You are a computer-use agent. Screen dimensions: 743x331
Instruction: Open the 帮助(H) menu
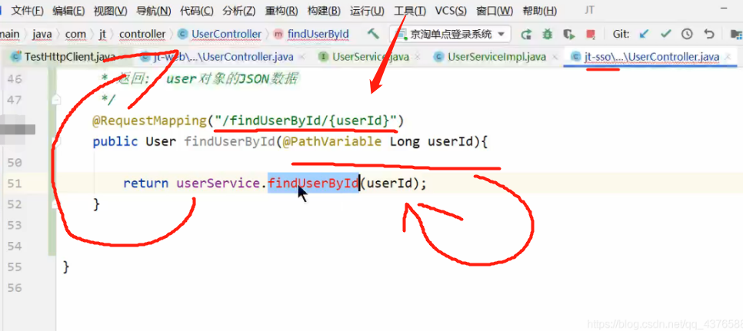click(539, 11)
